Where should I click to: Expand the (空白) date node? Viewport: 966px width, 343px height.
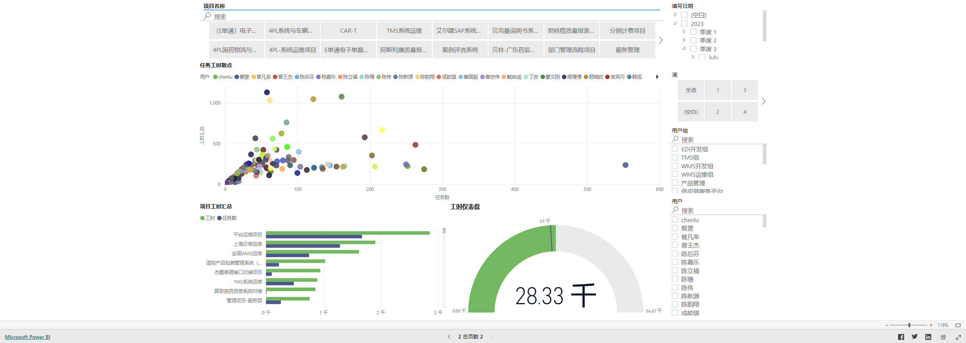[675, 15]
